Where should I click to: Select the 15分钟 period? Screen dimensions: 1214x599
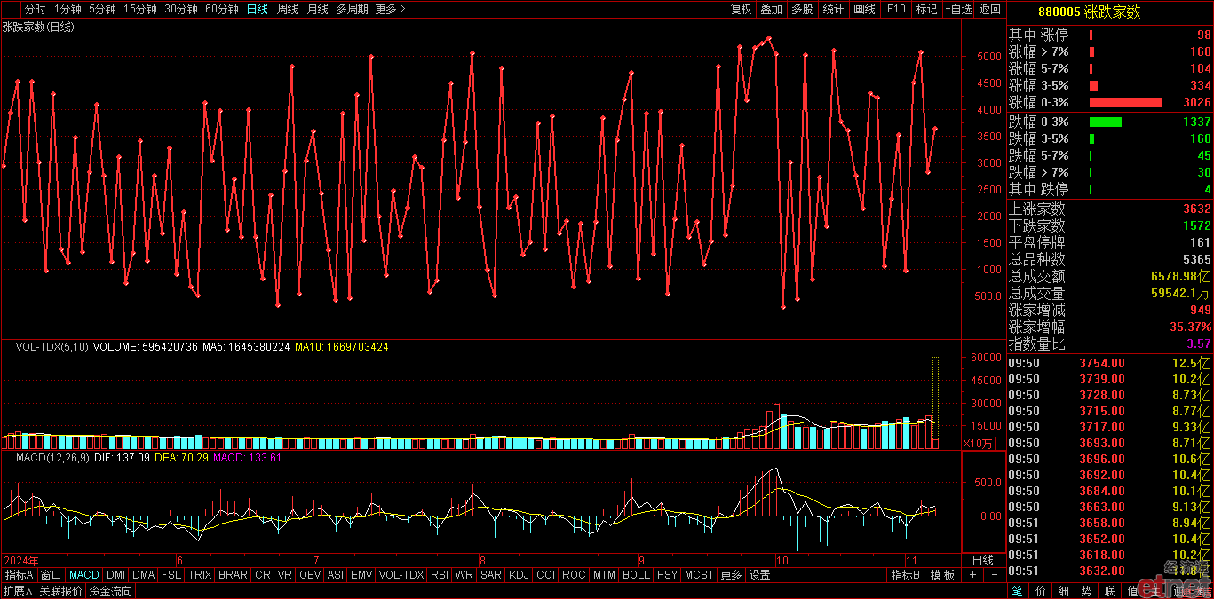click(x=140, y=9)
